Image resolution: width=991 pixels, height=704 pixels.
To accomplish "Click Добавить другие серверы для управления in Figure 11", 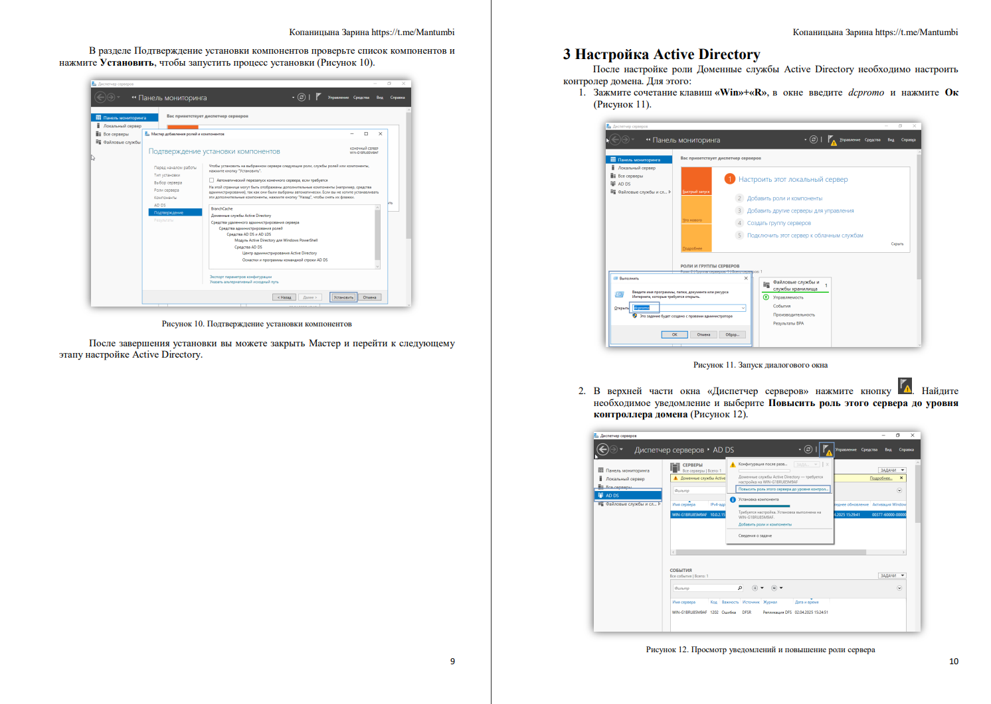I will click(x=800, y=210).
